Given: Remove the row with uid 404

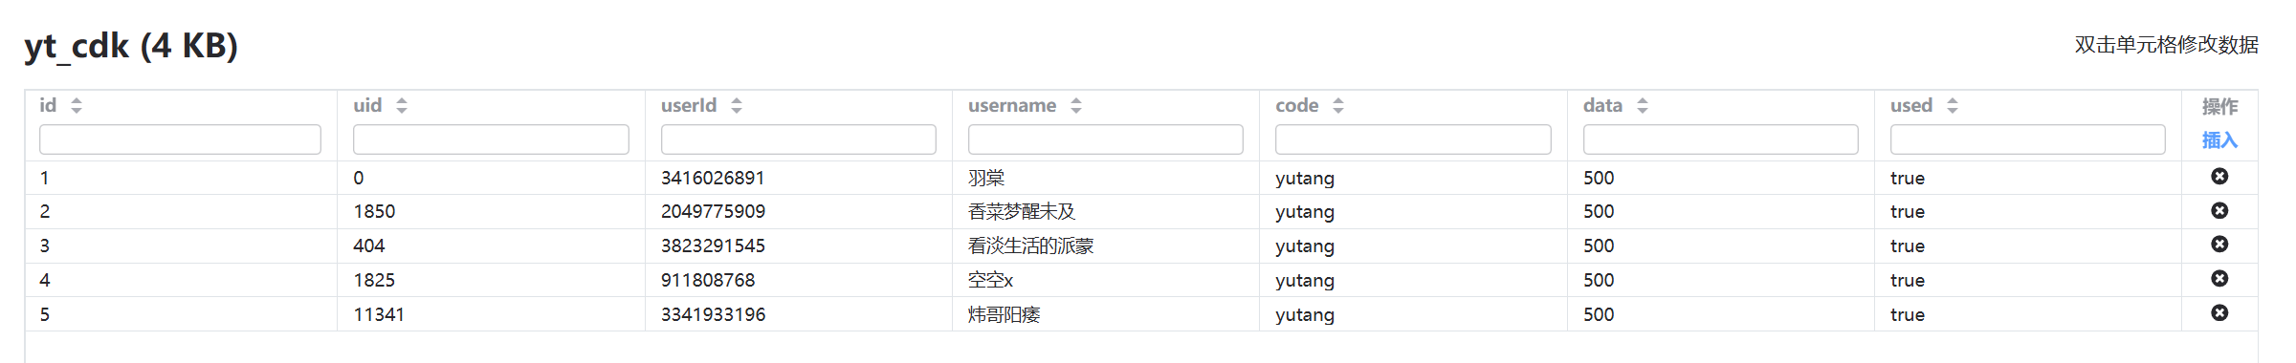Looking at the screenshot, I should coord(2219,245).
